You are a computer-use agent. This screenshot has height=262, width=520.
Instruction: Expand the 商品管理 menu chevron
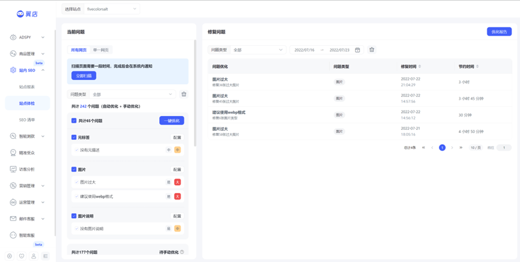point(43,53)
